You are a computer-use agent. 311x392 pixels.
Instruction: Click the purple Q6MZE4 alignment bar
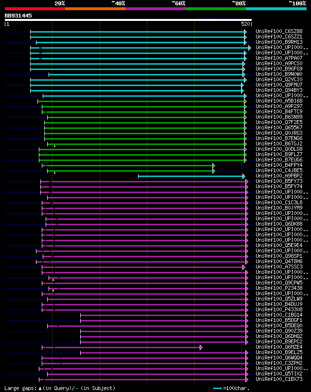(x=121, y=348)
